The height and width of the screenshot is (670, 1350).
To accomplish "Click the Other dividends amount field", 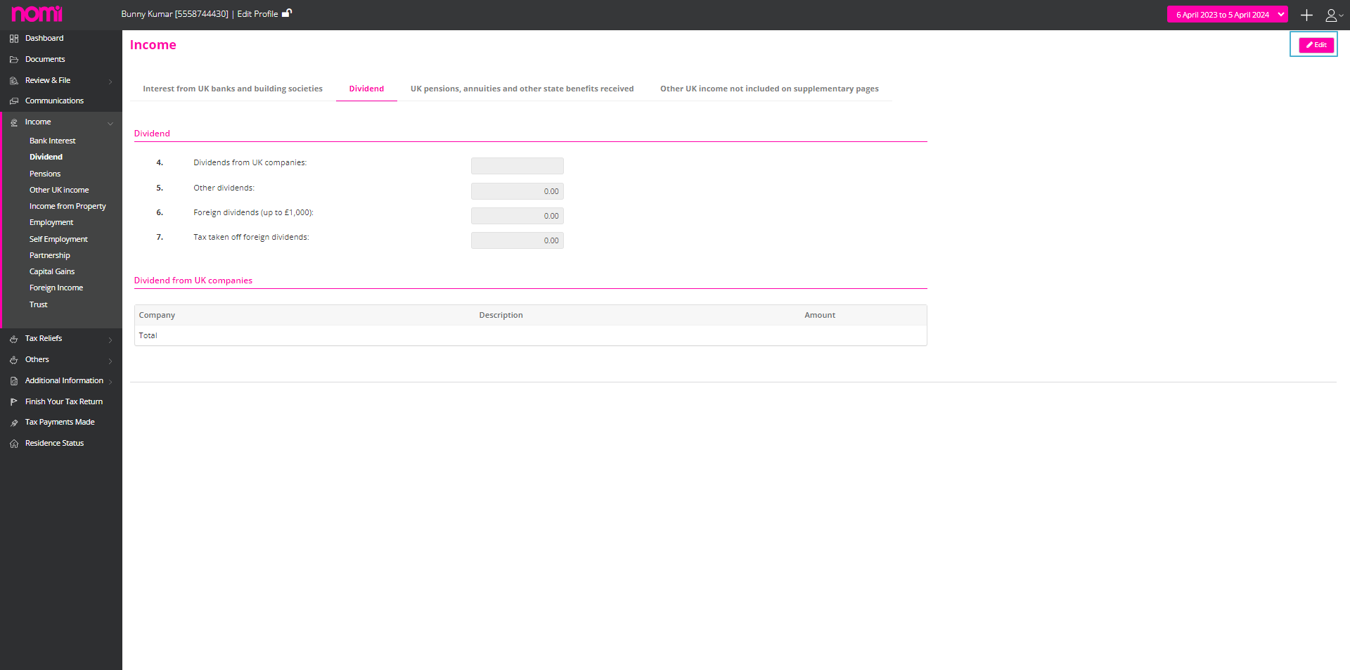I will point(517,191).
